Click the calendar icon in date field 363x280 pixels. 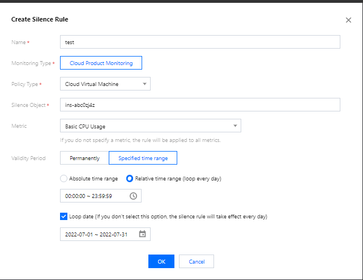coord(142,234)
